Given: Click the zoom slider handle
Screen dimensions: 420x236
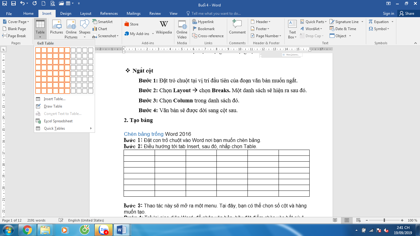Looking at the screenshot, I should 384,220.
